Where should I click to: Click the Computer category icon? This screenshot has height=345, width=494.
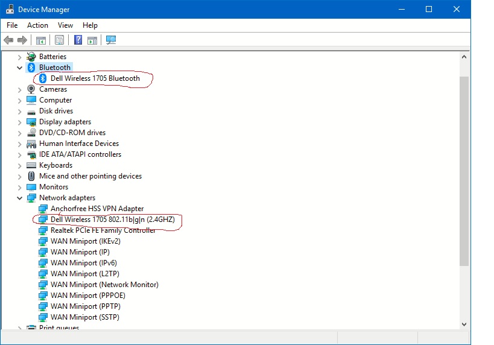click(31, 100)
